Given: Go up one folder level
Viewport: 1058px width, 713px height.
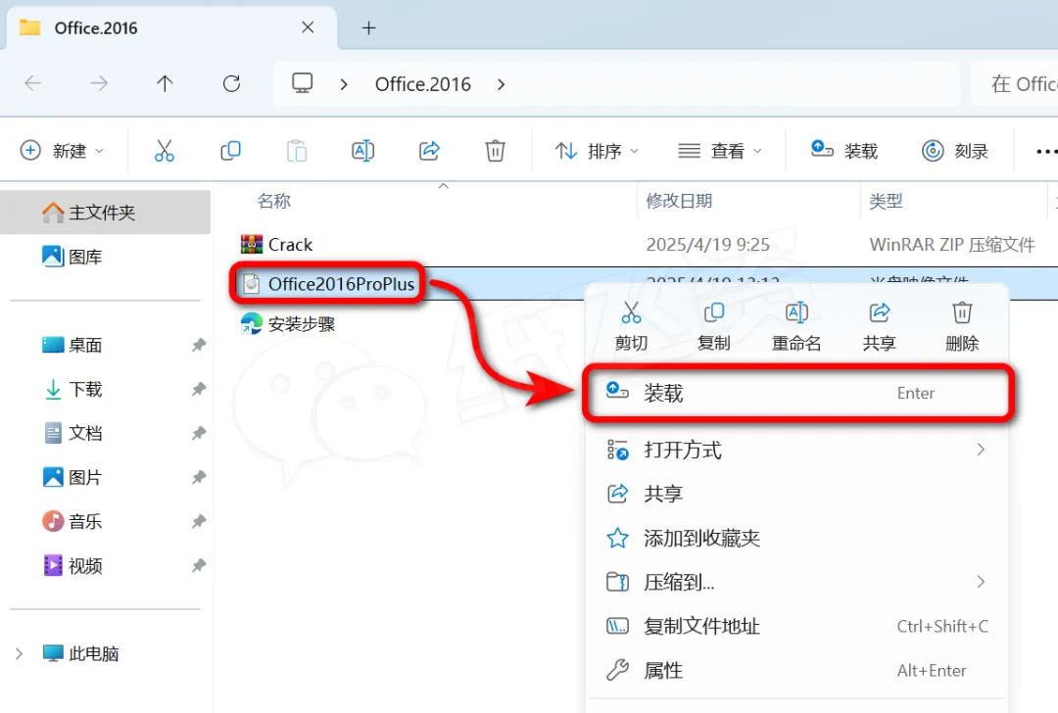Looking at the screenshot, I should point(165,83).
